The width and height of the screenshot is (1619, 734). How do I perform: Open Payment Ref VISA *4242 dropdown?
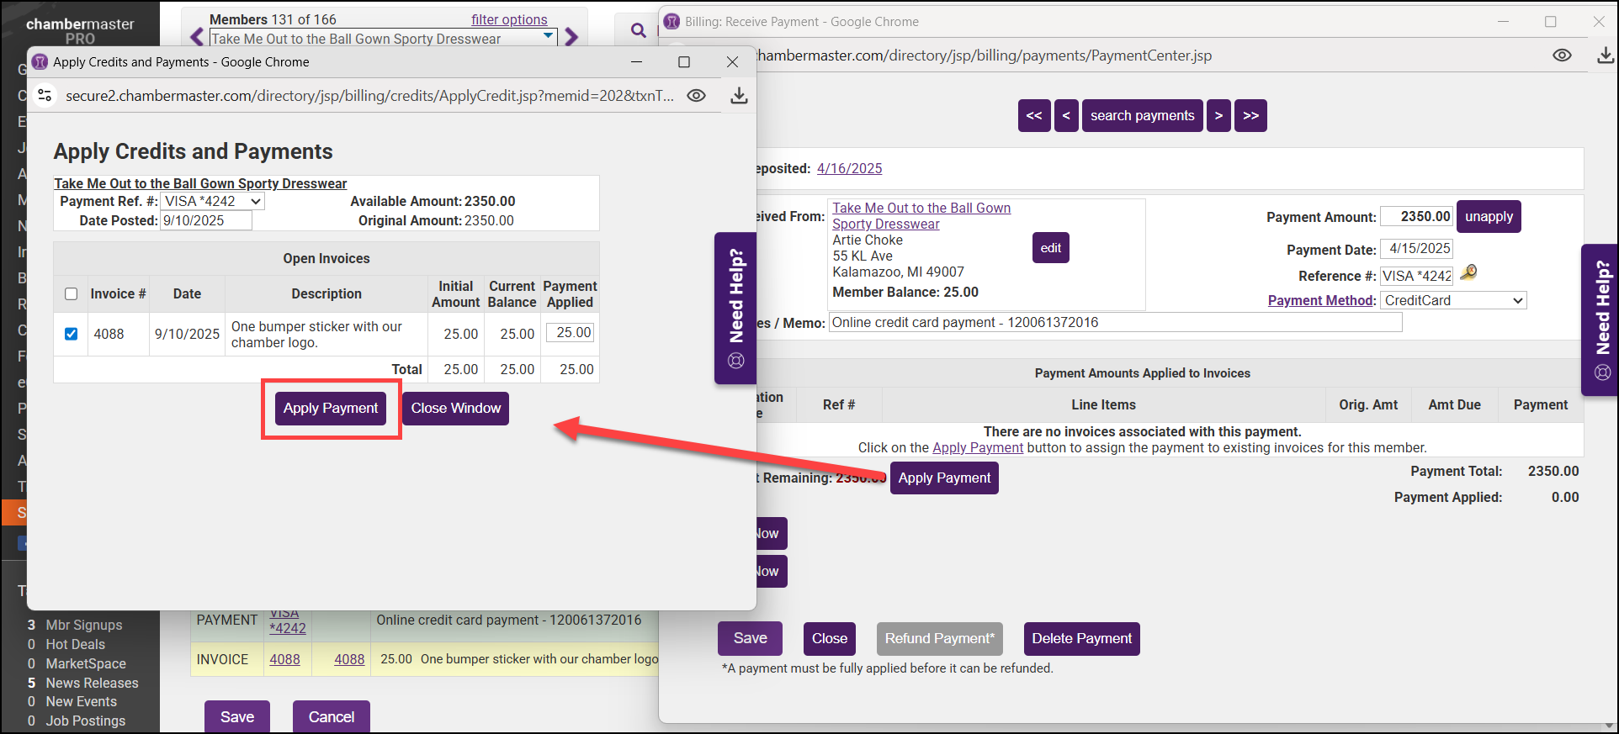[213, 202]
